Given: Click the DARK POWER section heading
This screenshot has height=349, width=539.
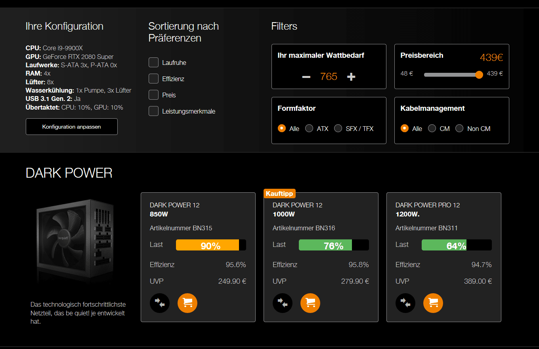Looking at the screenshot, I should tap(69, 173).
